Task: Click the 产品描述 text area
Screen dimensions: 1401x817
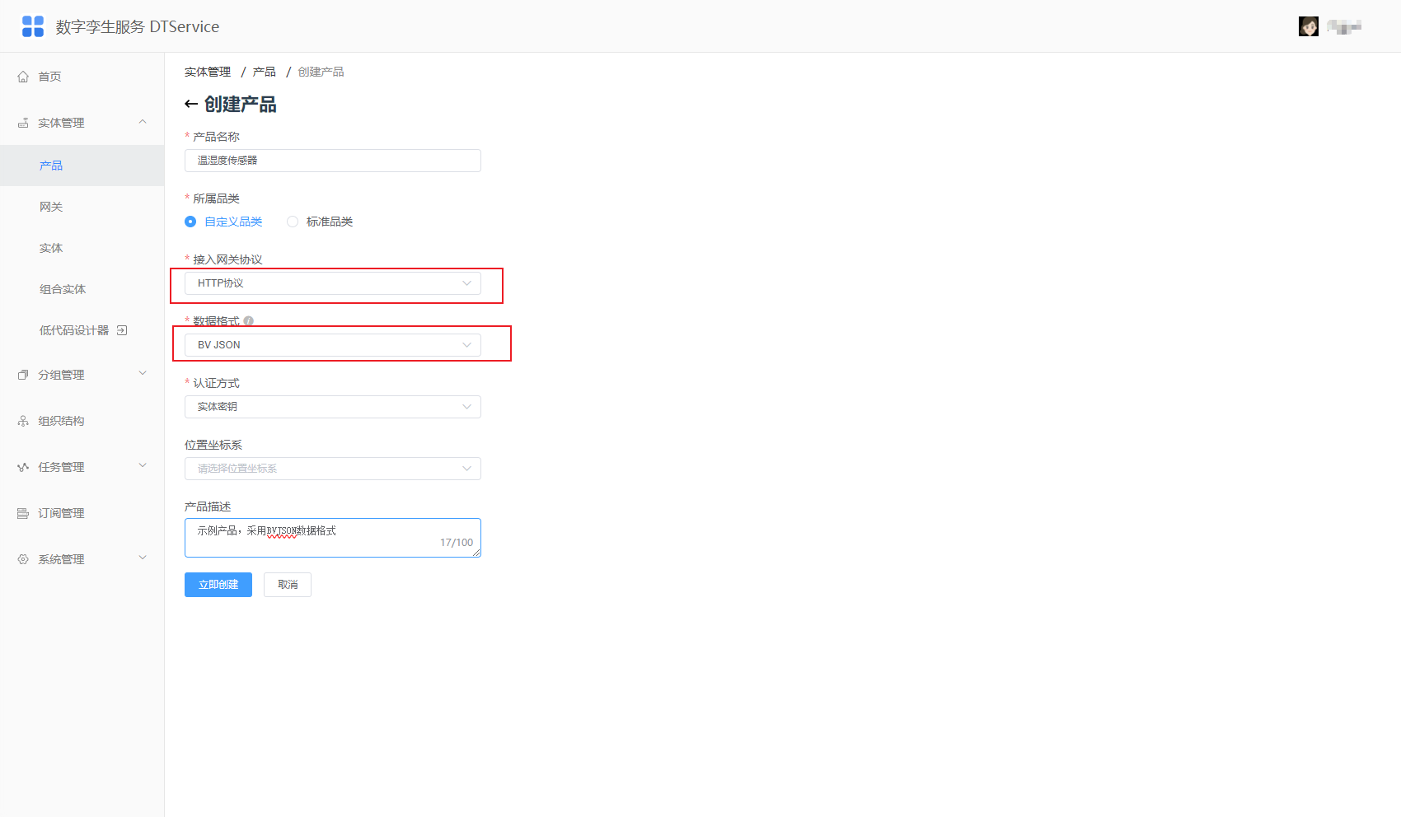Action: (333, 538)
